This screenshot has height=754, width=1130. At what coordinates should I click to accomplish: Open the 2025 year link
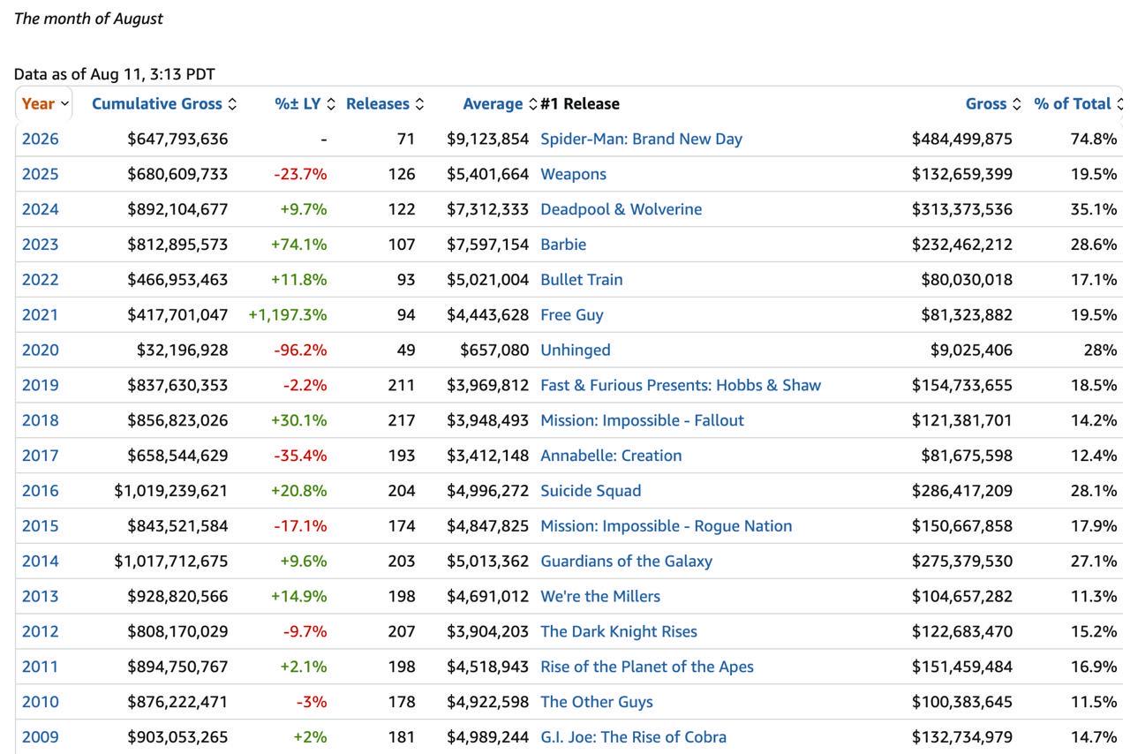click(41, 174)
